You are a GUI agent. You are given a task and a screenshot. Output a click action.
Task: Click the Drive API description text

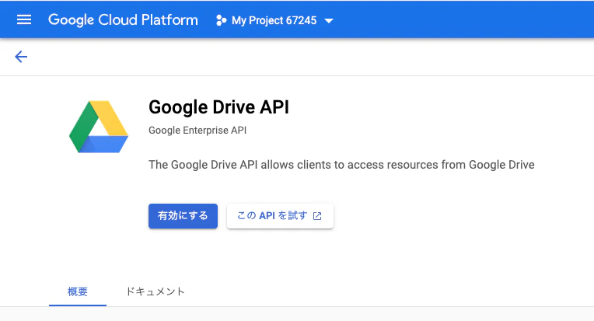tap(341, 165)
